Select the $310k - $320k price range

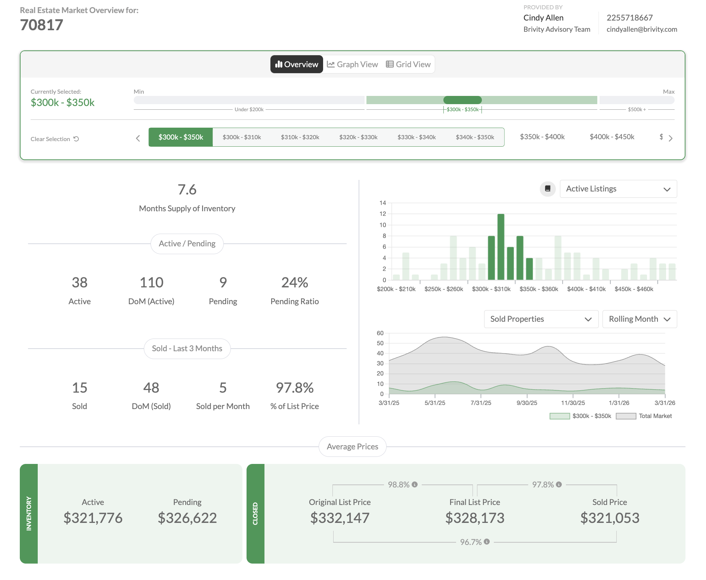(x=300, y=137)
